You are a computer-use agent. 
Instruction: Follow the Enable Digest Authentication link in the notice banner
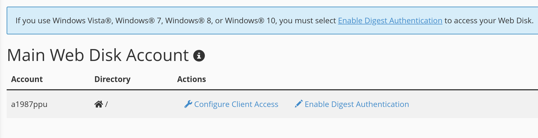(390, 21)
